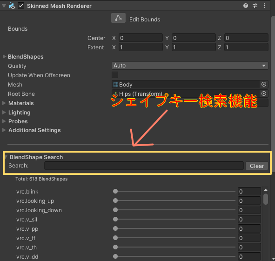Collapse the BlendShape Search foldout
Viewport: 275px width, 261px height.
click(x=6, y=157)
